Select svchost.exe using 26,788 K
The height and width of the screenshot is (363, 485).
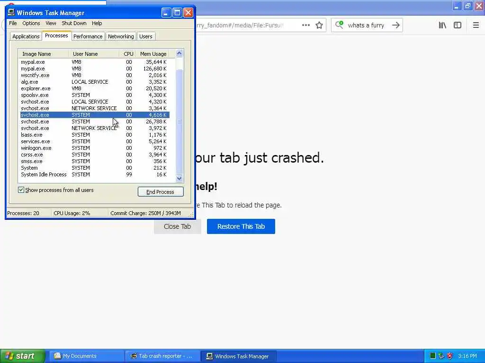(94, 121)
